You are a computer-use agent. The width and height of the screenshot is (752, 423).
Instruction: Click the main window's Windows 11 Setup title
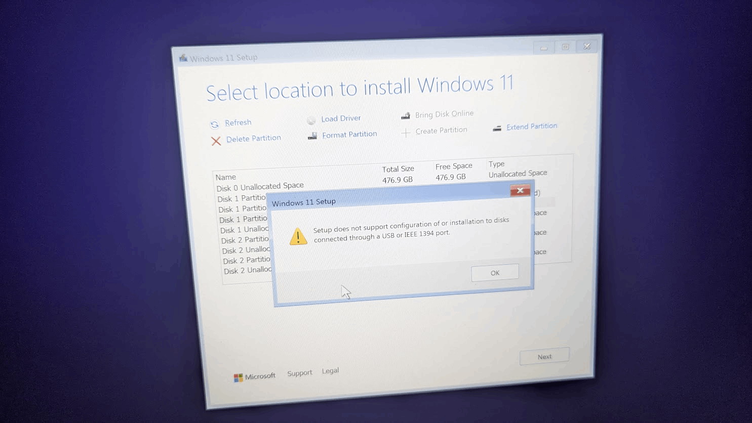(x=223, y=58)
